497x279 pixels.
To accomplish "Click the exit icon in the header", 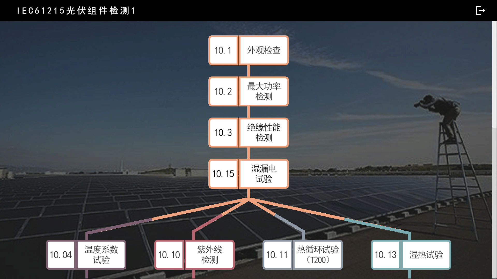I will click(x=480, y=11).
